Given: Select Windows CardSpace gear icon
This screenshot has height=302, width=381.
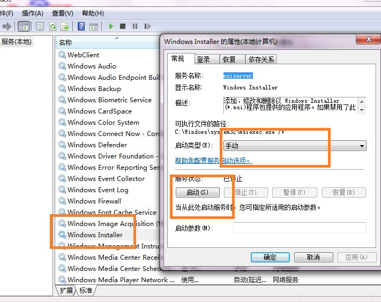Looking at the screenshot, I should pos(62,111).
